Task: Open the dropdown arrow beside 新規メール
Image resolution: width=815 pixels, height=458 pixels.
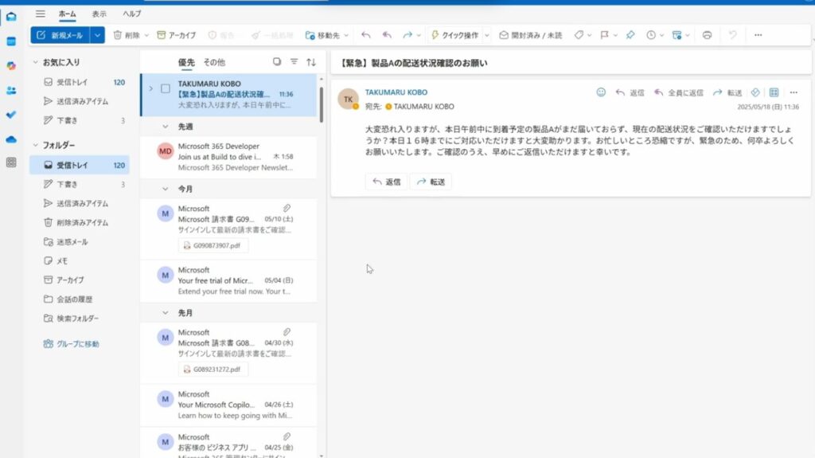Action: click(x=97, y=35)
